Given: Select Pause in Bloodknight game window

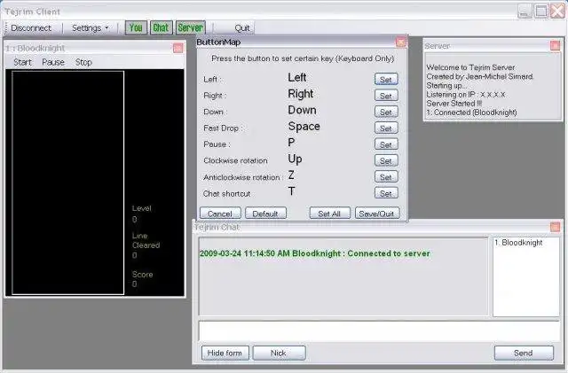Looking at the screenshot, I should coord(53,62).
